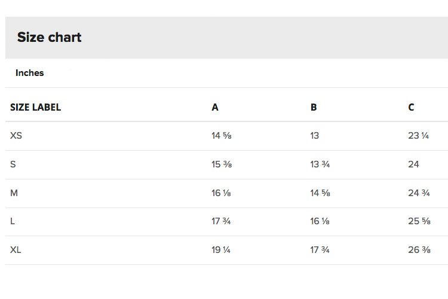Click XL measurement C value 26 ⅜
448x299 pixels.
click(419, 250)
